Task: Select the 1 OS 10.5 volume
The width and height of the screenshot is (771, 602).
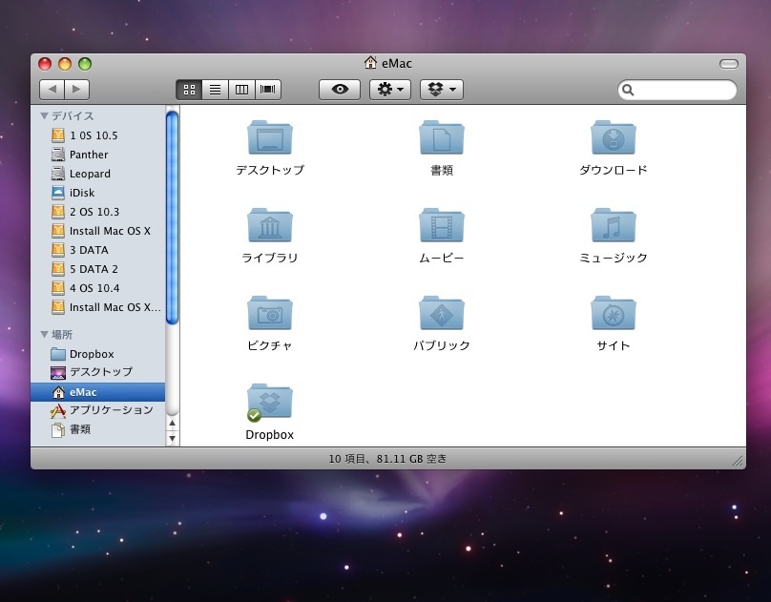Action: (x=98, y=135)
